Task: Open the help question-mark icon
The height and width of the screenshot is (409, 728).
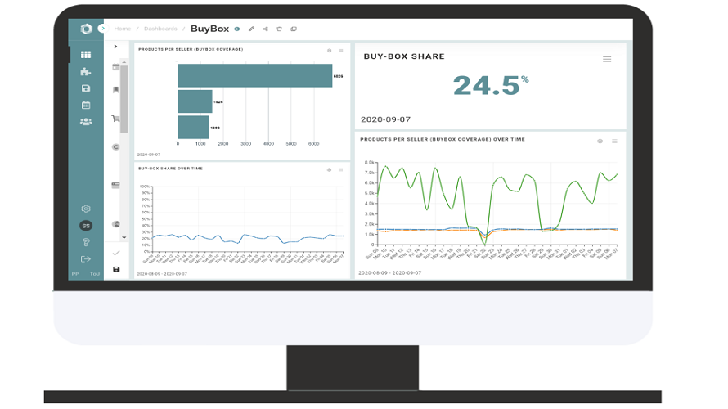Action: pos(86,242)
